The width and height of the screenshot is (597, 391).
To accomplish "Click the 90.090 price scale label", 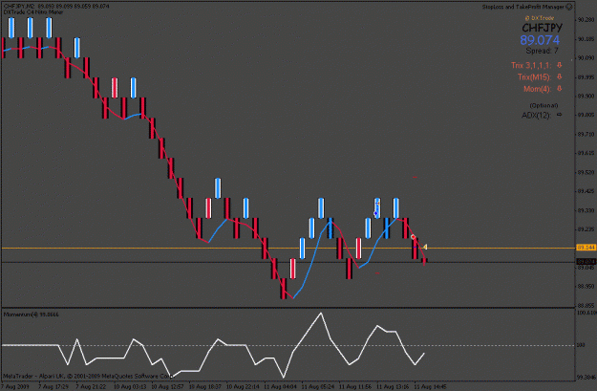I will click(x=586, y=58).
